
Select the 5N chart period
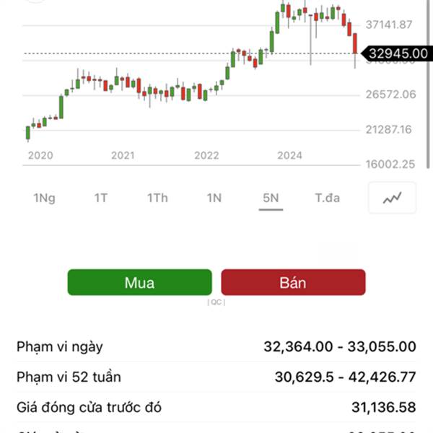point(271,198)
